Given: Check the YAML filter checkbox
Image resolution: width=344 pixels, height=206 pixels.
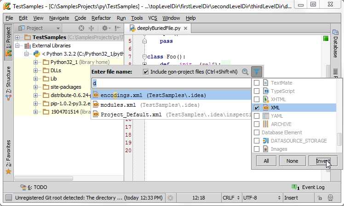Looking at the screenshot, I should point(257,116).
